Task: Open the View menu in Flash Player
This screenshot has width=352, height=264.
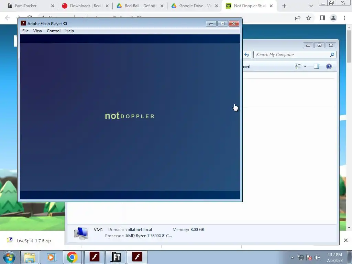Action: [37, 31]
